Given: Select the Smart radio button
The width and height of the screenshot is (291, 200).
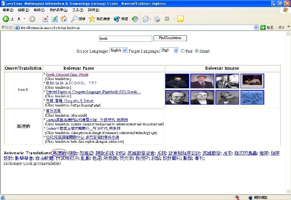Looking at the screenshot, I should click(x=197, y=51).
